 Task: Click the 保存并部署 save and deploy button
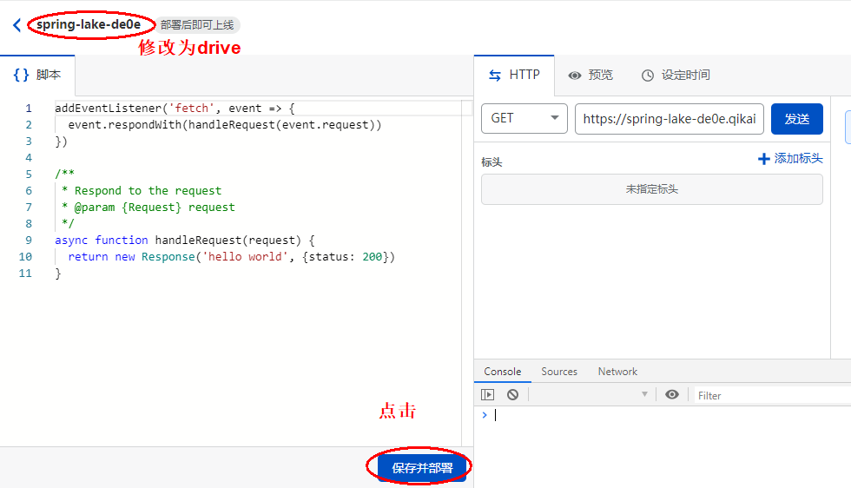point(422,467)
